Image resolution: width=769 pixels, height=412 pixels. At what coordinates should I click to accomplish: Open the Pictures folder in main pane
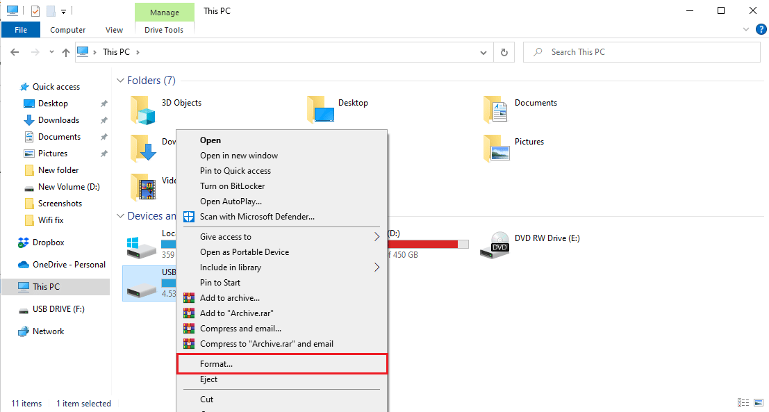point(496,148)
